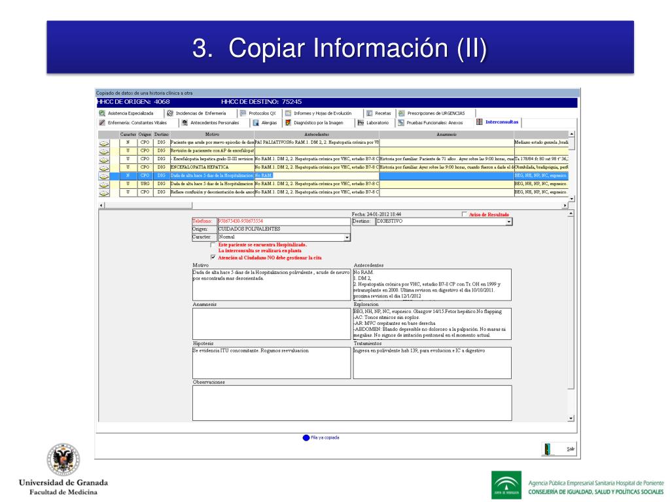
Task: Click the table's vertical scroll-down arrow
Action: tap(572, 199)
